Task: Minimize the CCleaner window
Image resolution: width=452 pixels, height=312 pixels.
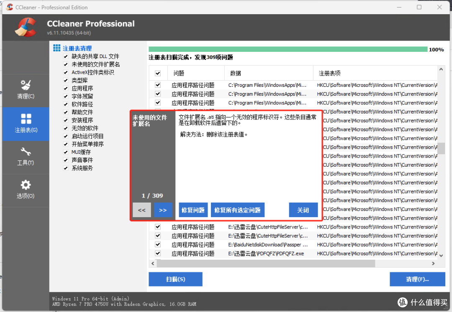Action: (399, 7)
